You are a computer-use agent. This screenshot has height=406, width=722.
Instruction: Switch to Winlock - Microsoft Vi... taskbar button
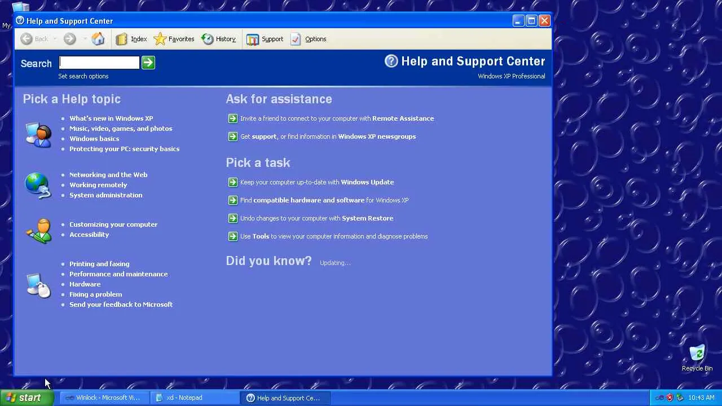(x=104, y=398)
